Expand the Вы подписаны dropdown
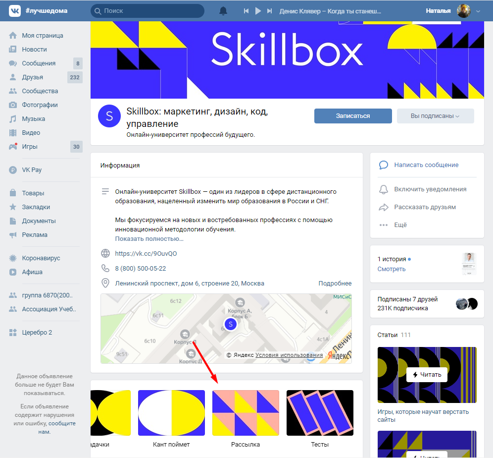The width and height of the screenshot is (493, 458). click(435, 116)
